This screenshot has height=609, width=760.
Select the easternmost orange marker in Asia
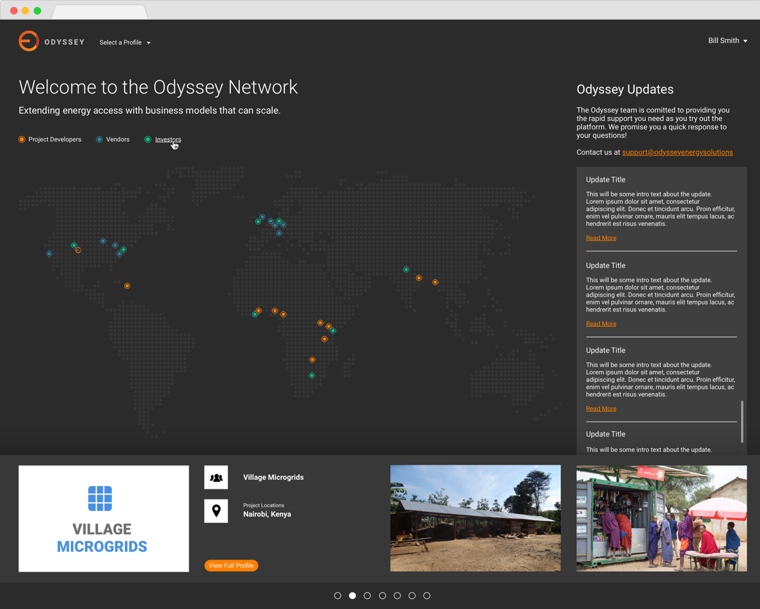click(x=435, y=282)
